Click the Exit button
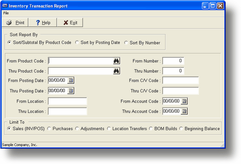 [x=70, y=23]
